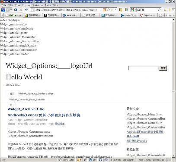This screenshot has width=176, height=162.
Task: Open the File menu
Action: [x=4, y=5]
